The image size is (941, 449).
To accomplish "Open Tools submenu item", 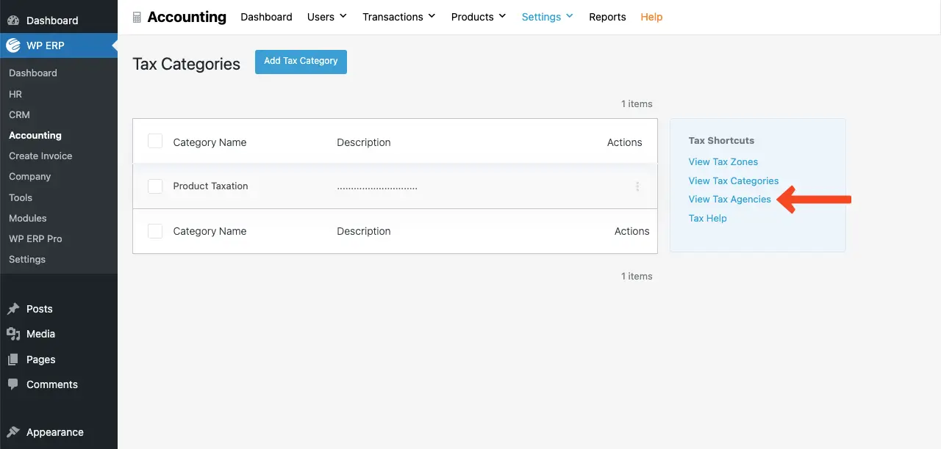I will [x=21, y=197].
